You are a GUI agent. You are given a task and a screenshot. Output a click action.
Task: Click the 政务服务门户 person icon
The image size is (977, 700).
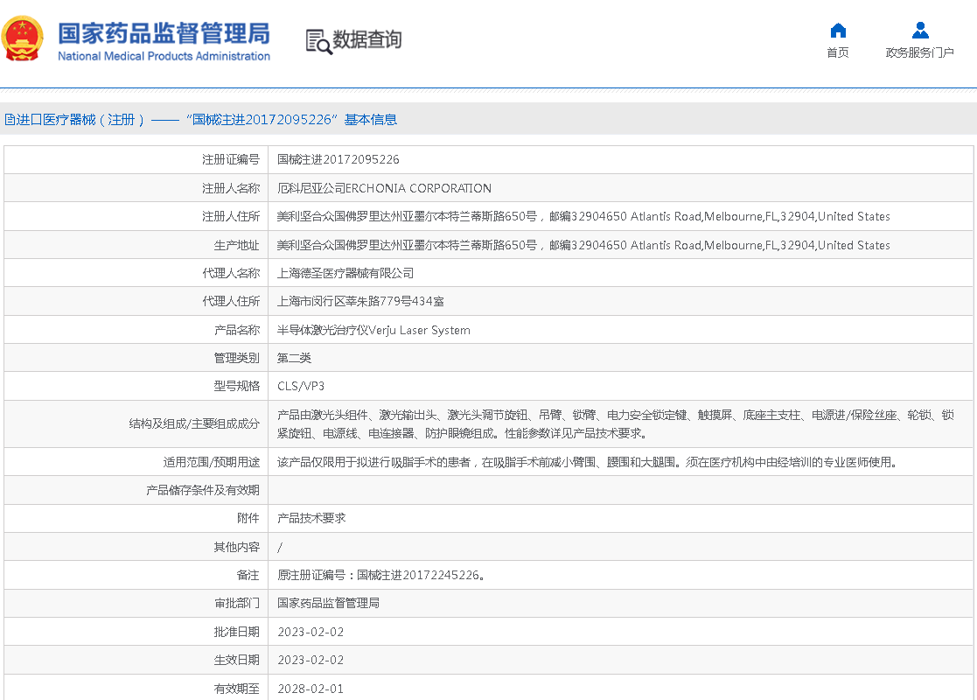click(920, 31)
